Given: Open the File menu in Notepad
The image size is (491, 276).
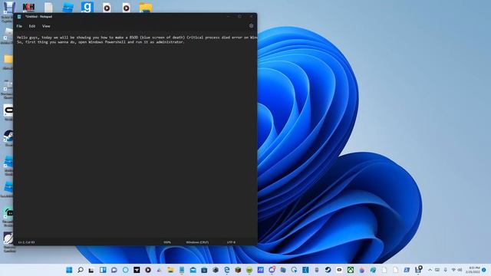Looking at the screenshot, I should tap(19, 26).
